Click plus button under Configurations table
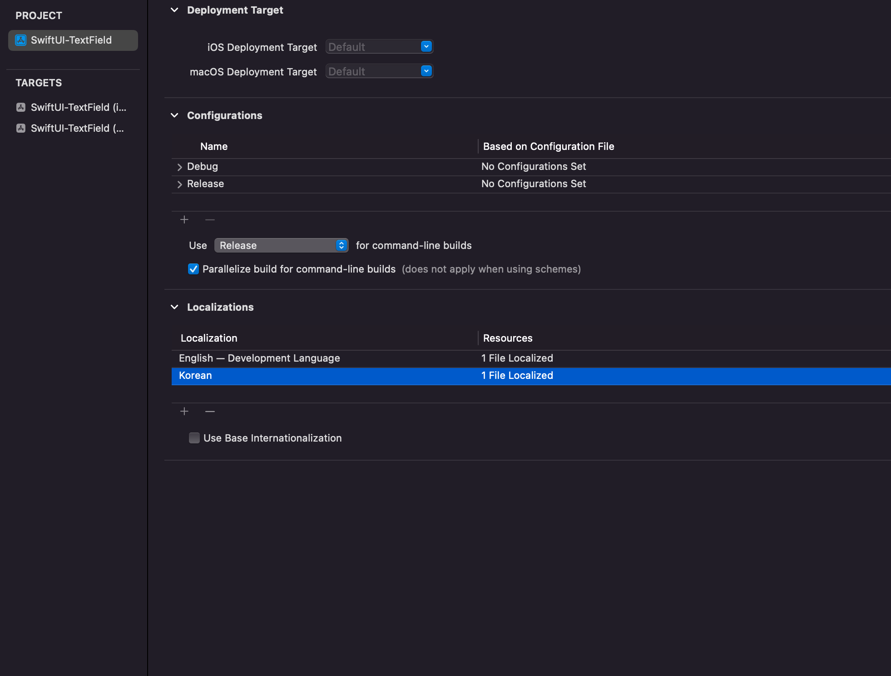The height and width of the screenshot is (676, 891). pos(184,220)
